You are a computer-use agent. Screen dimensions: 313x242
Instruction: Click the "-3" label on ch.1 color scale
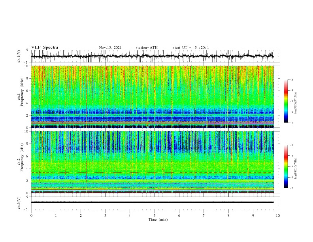coord(292,79)
